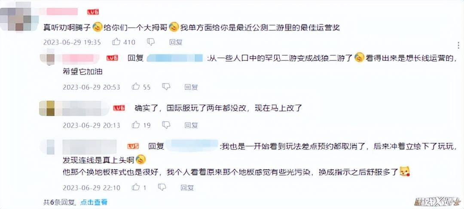The width and height of the screenshot is (464, 209).
Task: Open the blurred username of the top commenter
Action: tap(59, 12)
